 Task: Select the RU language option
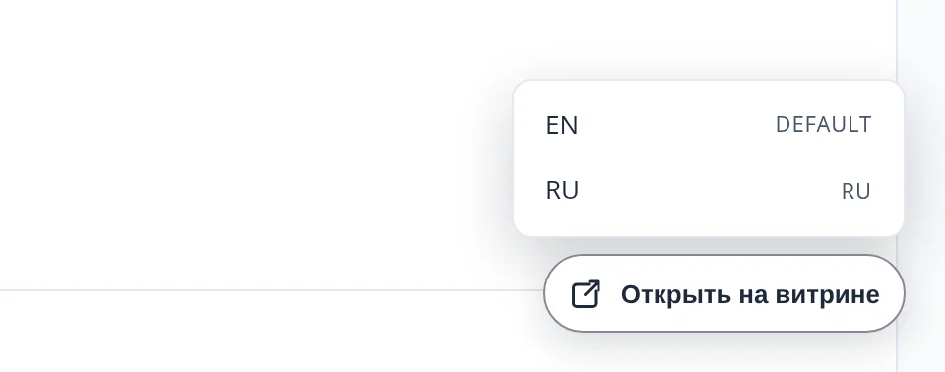point(708,191)
